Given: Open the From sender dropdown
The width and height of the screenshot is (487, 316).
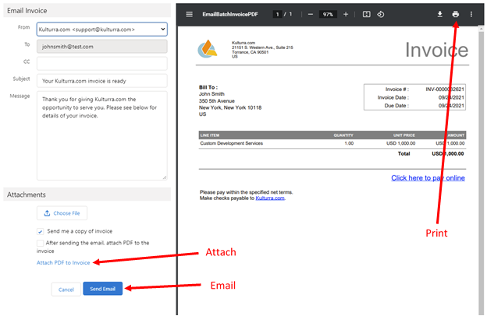Looking at the screenshot, I should pyautogui.click(x=102, y=30).
